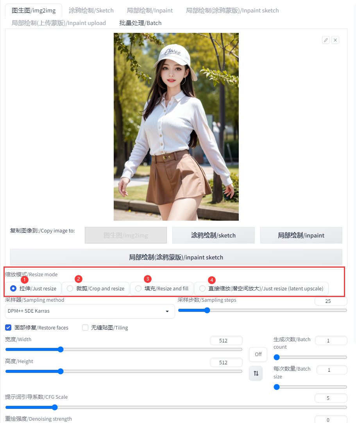
Task: Adjust the CFG Scale slider
Action: pyautogui.click(x=176, y=407)
